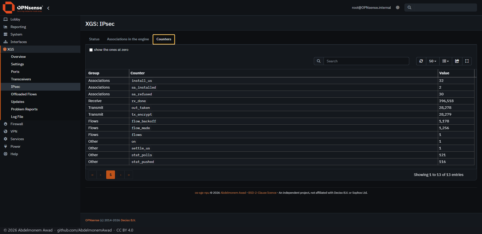The width and height of the screenshot is (482, 234).
Task: Open XGS Overview page
Action: [x=41, y=57]
